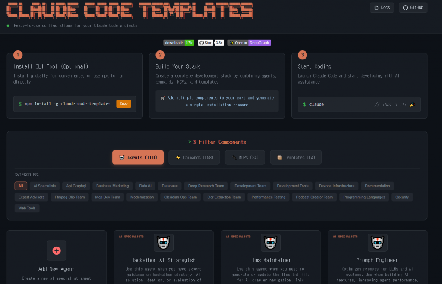Filter by Business Marketing category

[x=113, y=186]
